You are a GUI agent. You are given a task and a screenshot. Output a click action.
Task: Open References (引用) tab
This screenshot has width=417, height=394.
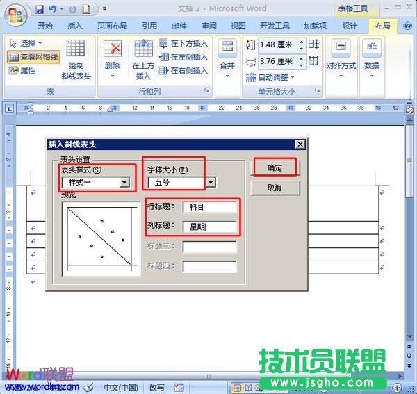[x=149, y=26]
